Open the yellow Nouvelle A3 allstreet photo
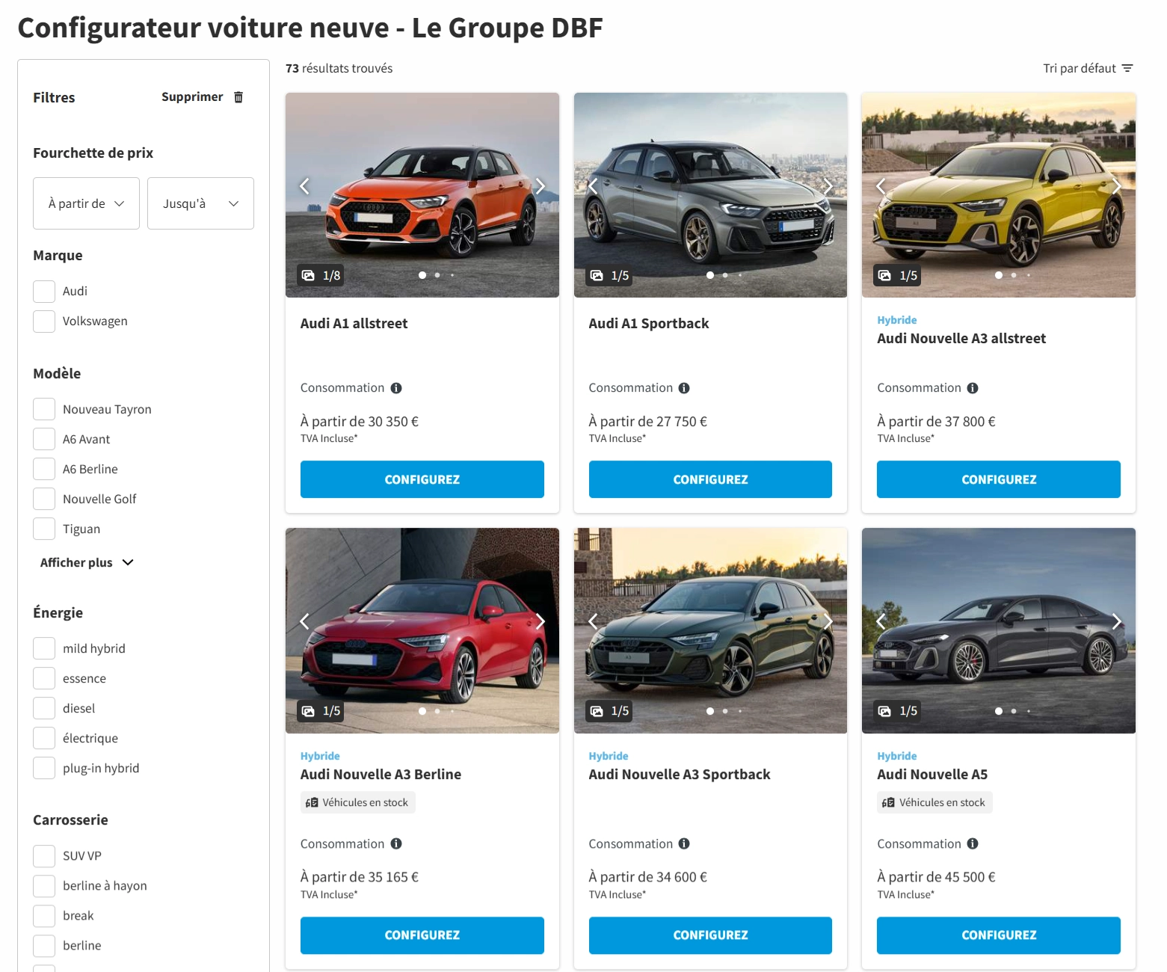 click(x=999, y=195)
